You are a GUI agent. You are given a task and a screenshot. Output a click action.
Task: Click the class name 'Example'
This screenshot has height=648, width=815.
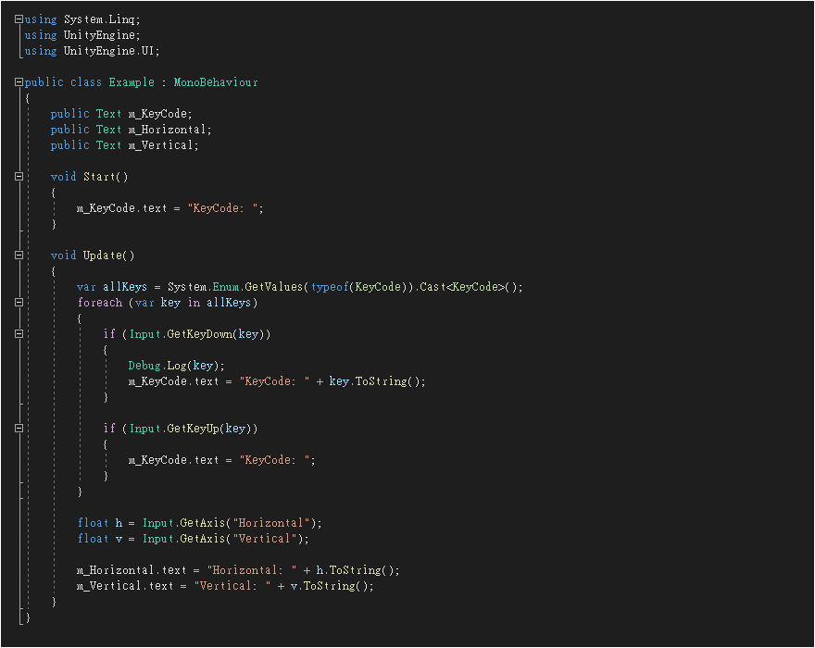pyautogui.click(x=132, y=82)
